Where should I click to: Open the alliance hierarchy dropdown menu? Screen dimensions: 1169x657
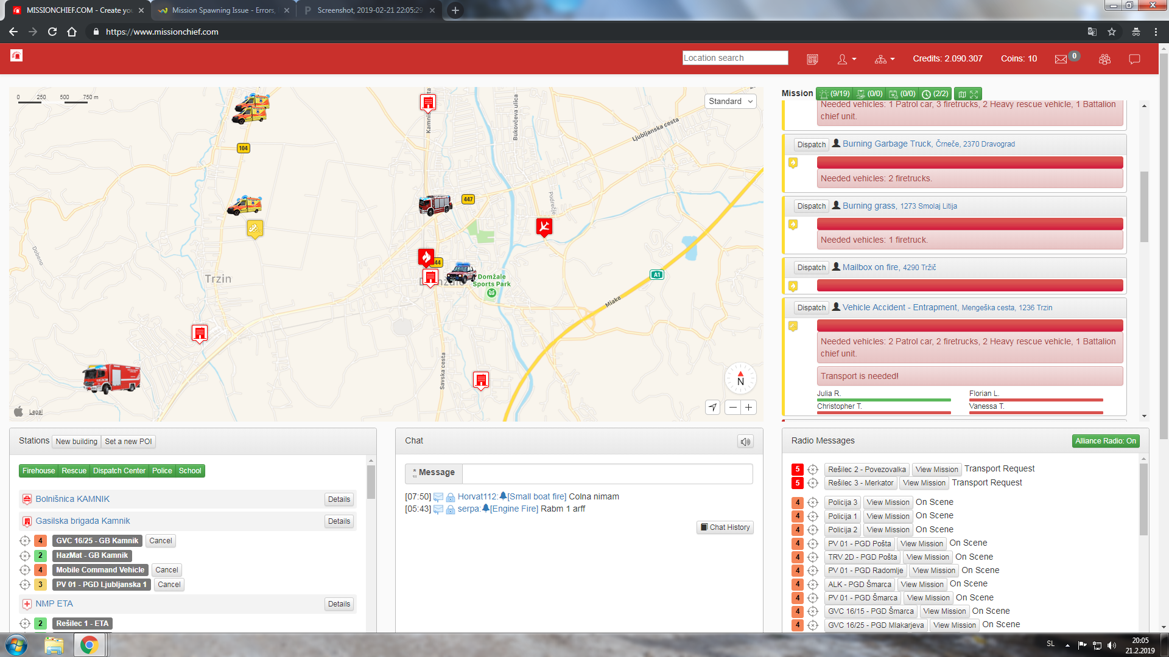coord(885,59)
